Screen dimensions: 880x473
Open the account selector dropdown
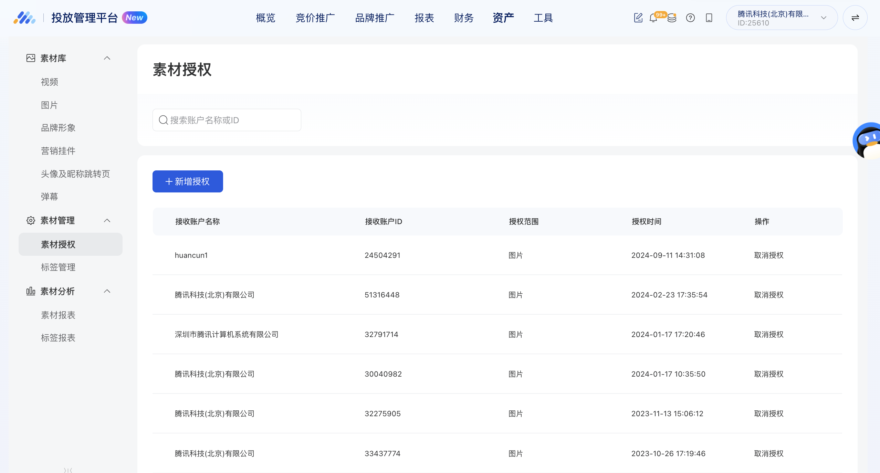point(782,18)
